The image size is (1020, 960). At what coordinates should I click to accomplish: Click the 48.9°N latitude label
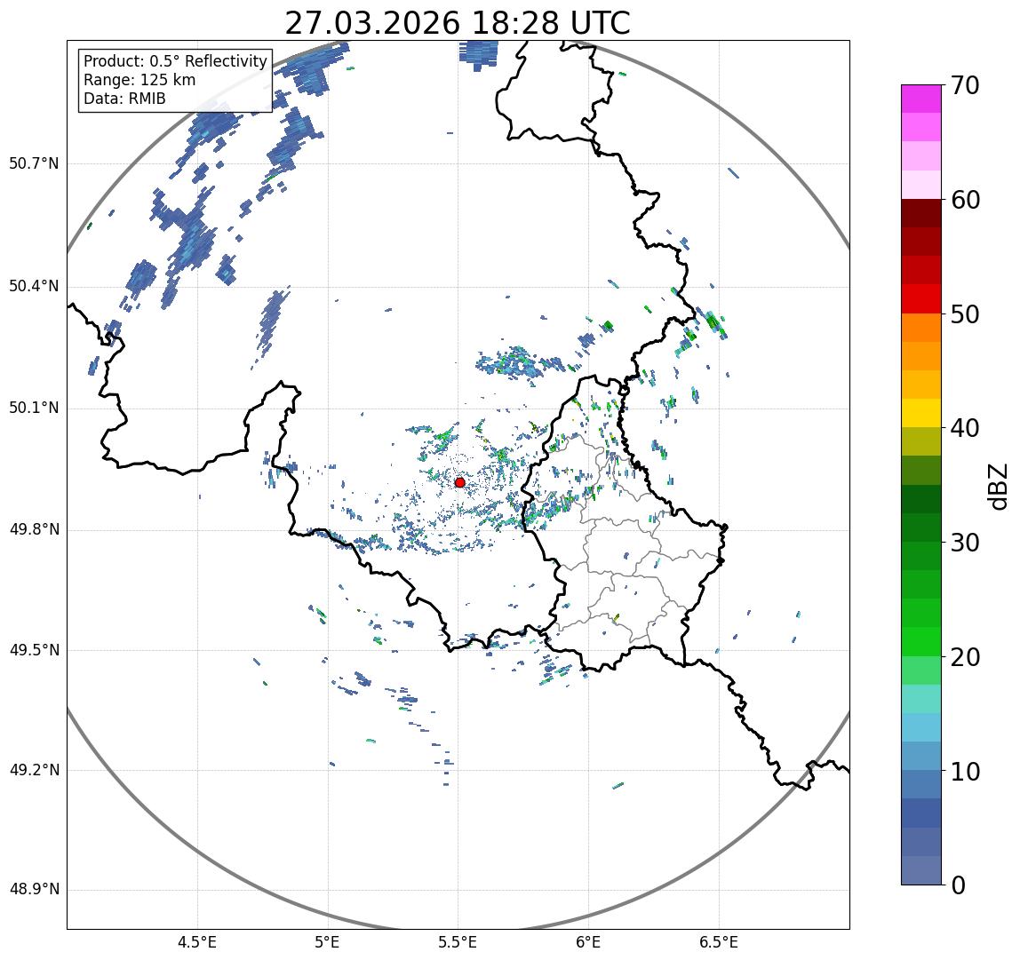[33, 890]
